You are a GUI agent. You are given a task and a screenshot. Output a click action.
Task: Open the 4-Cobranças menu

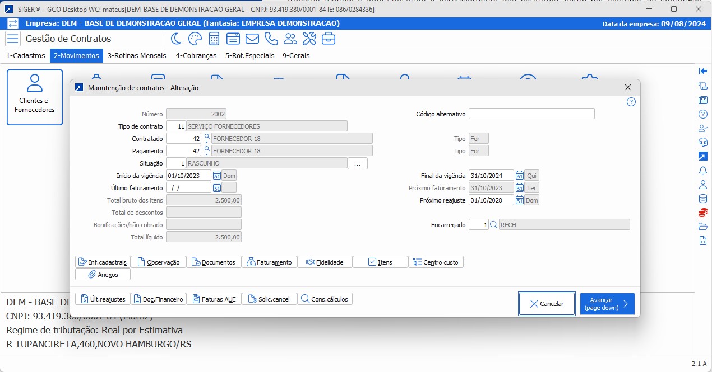196,55
